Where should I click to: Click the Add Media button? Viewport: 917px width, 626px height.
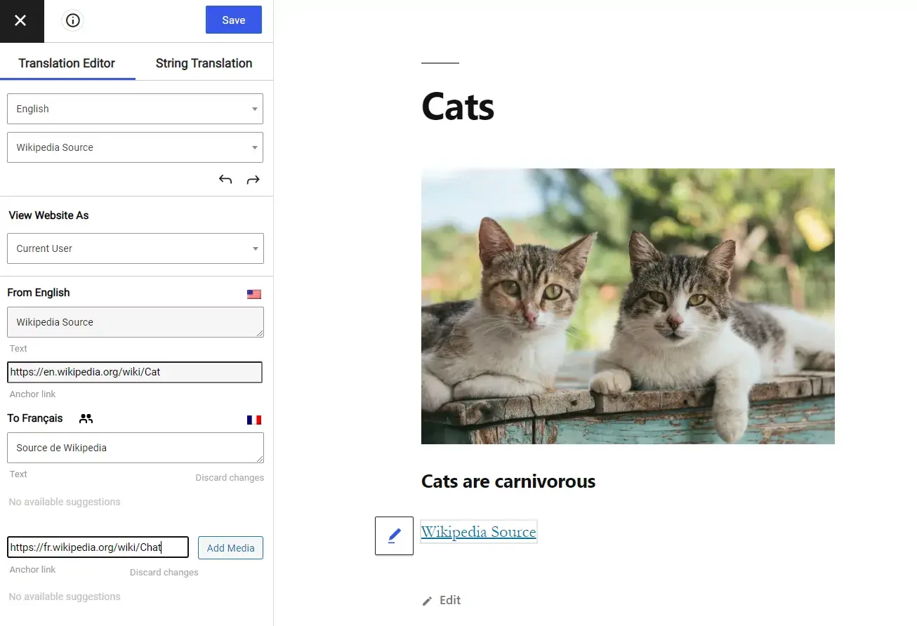click(x=230, y=548)
